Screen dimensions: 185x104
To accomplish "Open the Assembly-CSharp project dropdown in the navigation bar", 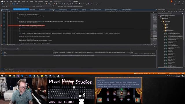I will 27,11.
